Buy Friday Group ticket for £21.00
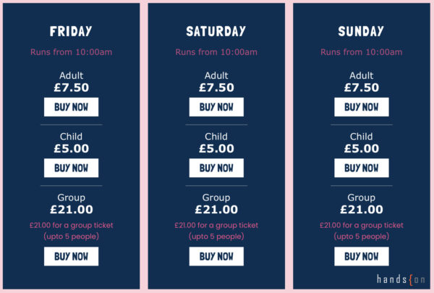The width and height of the screenshot is (434, 293). tap(71, 256)
